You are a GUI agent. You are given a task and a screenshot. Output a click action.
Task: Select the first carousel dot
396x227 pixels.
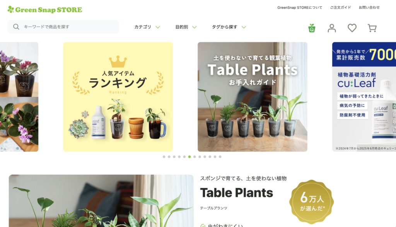pyautogui.click(x=164, y=157)
